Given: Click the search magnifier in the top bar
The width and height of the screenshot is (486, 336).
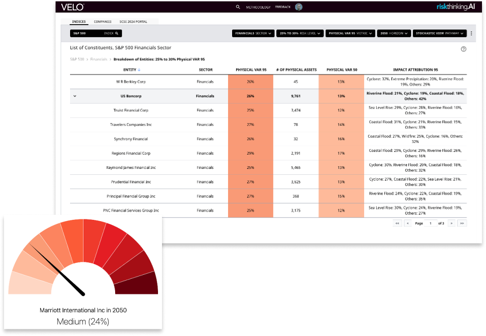Looking at the screenshot, I should 238,7.
